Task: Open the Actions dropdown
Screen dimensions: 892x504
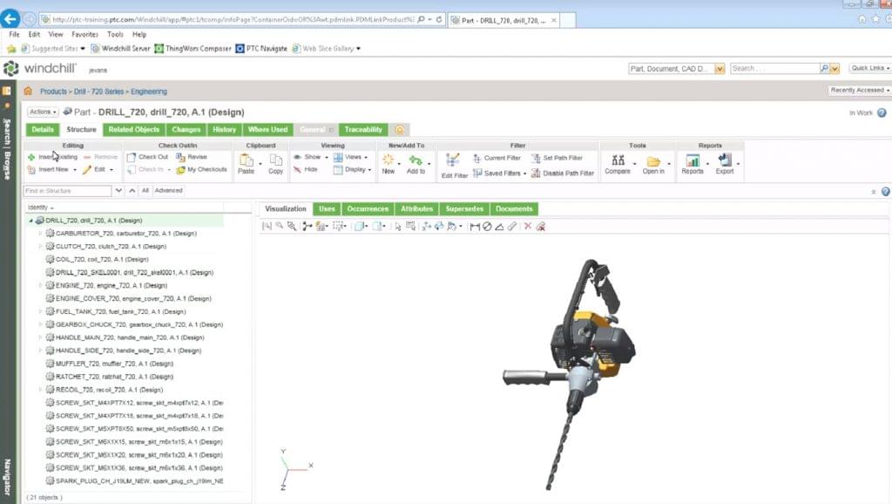Action: pos(43,112)
